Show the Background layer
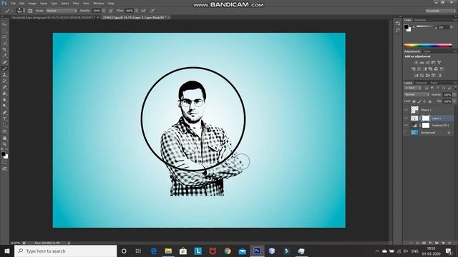 [406, 133]
